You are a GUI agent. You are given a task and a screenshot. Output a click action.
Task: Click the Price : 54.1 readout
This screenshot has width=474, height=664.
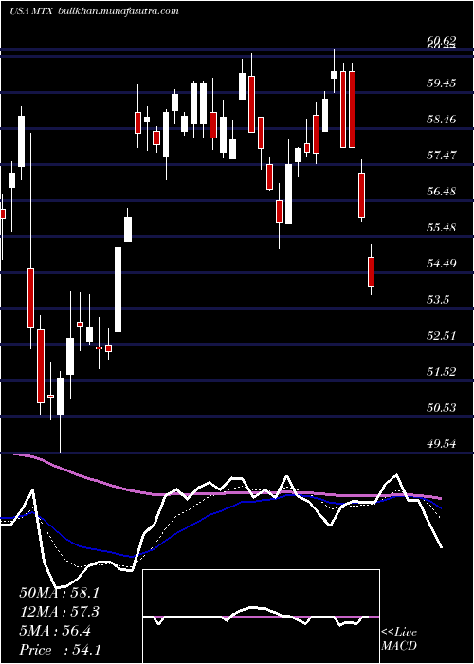pos(60,650)
